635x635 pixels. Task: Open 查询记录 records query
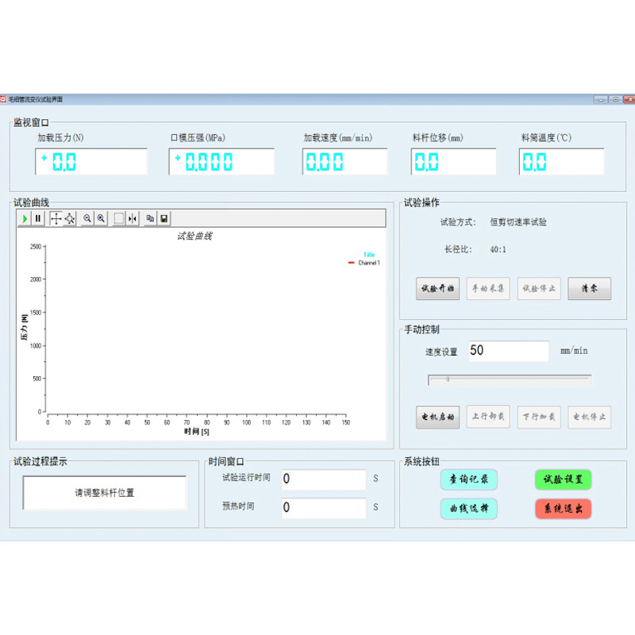coord(468,479)
